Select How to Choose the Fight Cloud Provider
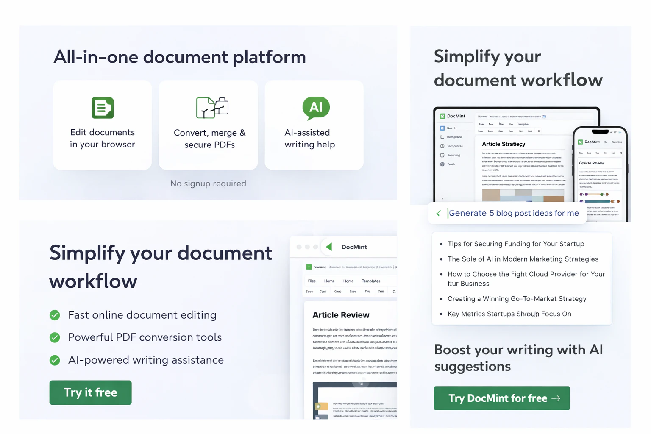Viewport: 651px width, 434px height. [x=526, y=278]
